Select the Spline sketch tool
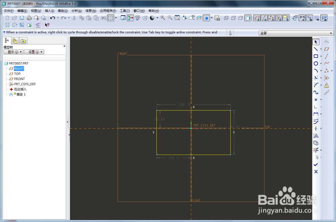 (x=316, y=92)
